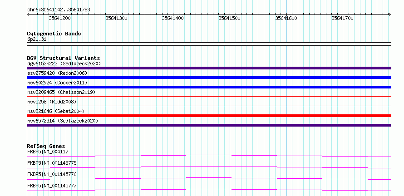Click the blue bar under nsv602924
Image resolution: width=404 pixels, height=196 pixels.
pos(209,87)
